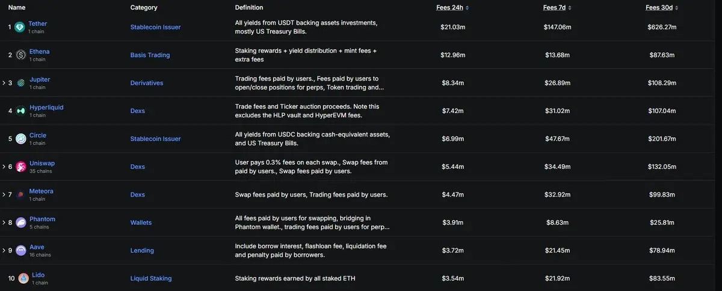Click the Hyperliquid logo icon
Image resolution: width=722 pixels, height=291 pixels.
click(21, 111)
